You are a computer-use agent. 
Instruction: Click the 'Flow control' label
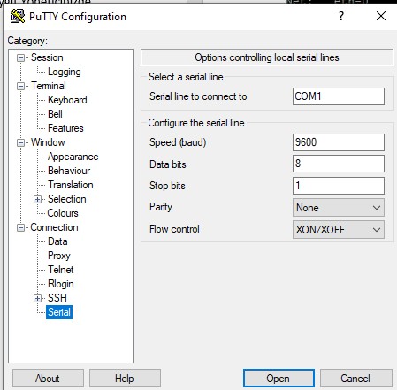pos(174,229)
